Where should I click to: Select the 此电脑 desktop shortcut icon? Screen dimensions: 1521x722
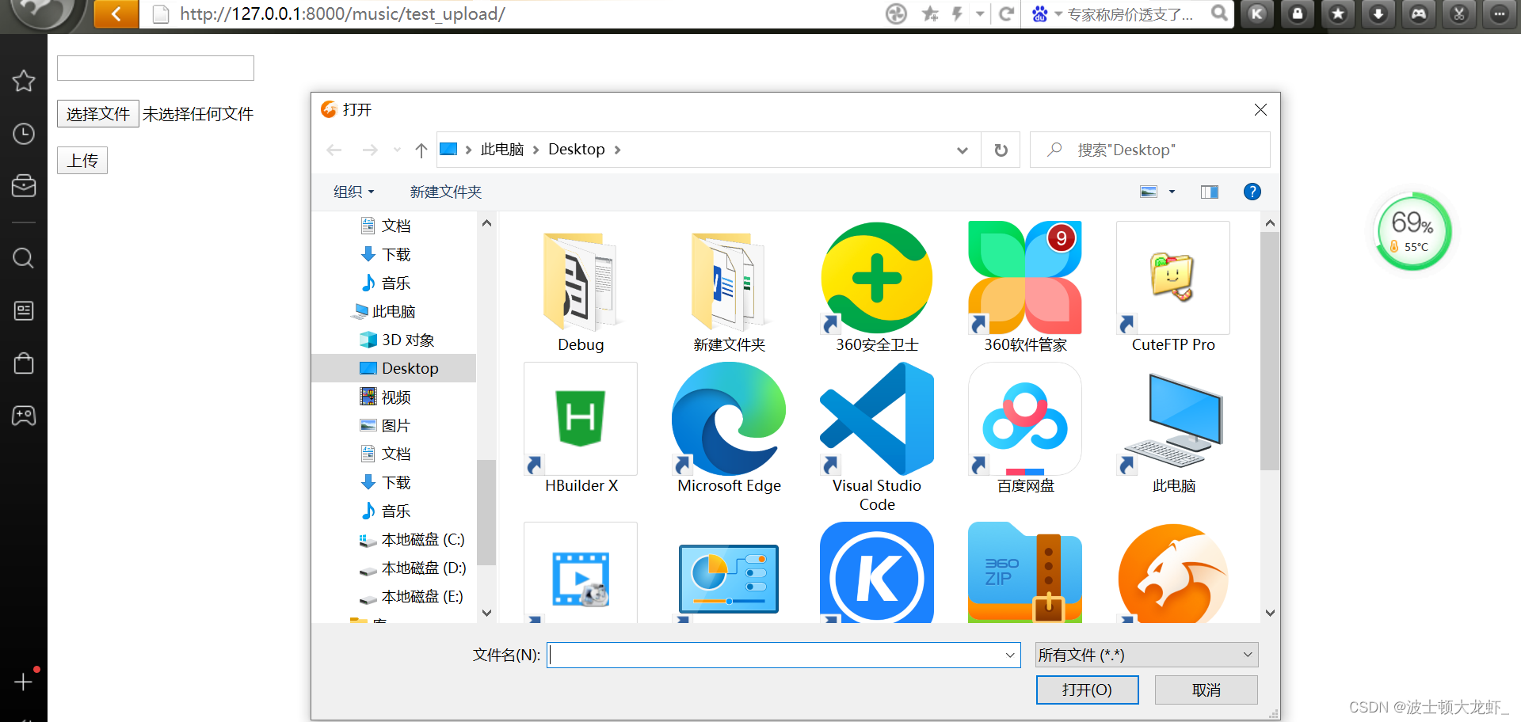click(x=1173, y=424)
